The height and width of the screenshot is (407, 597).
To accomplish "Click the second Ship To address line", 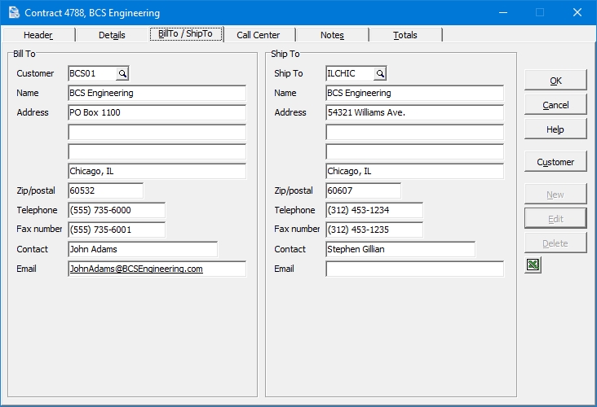I will (x=415, y=132).
